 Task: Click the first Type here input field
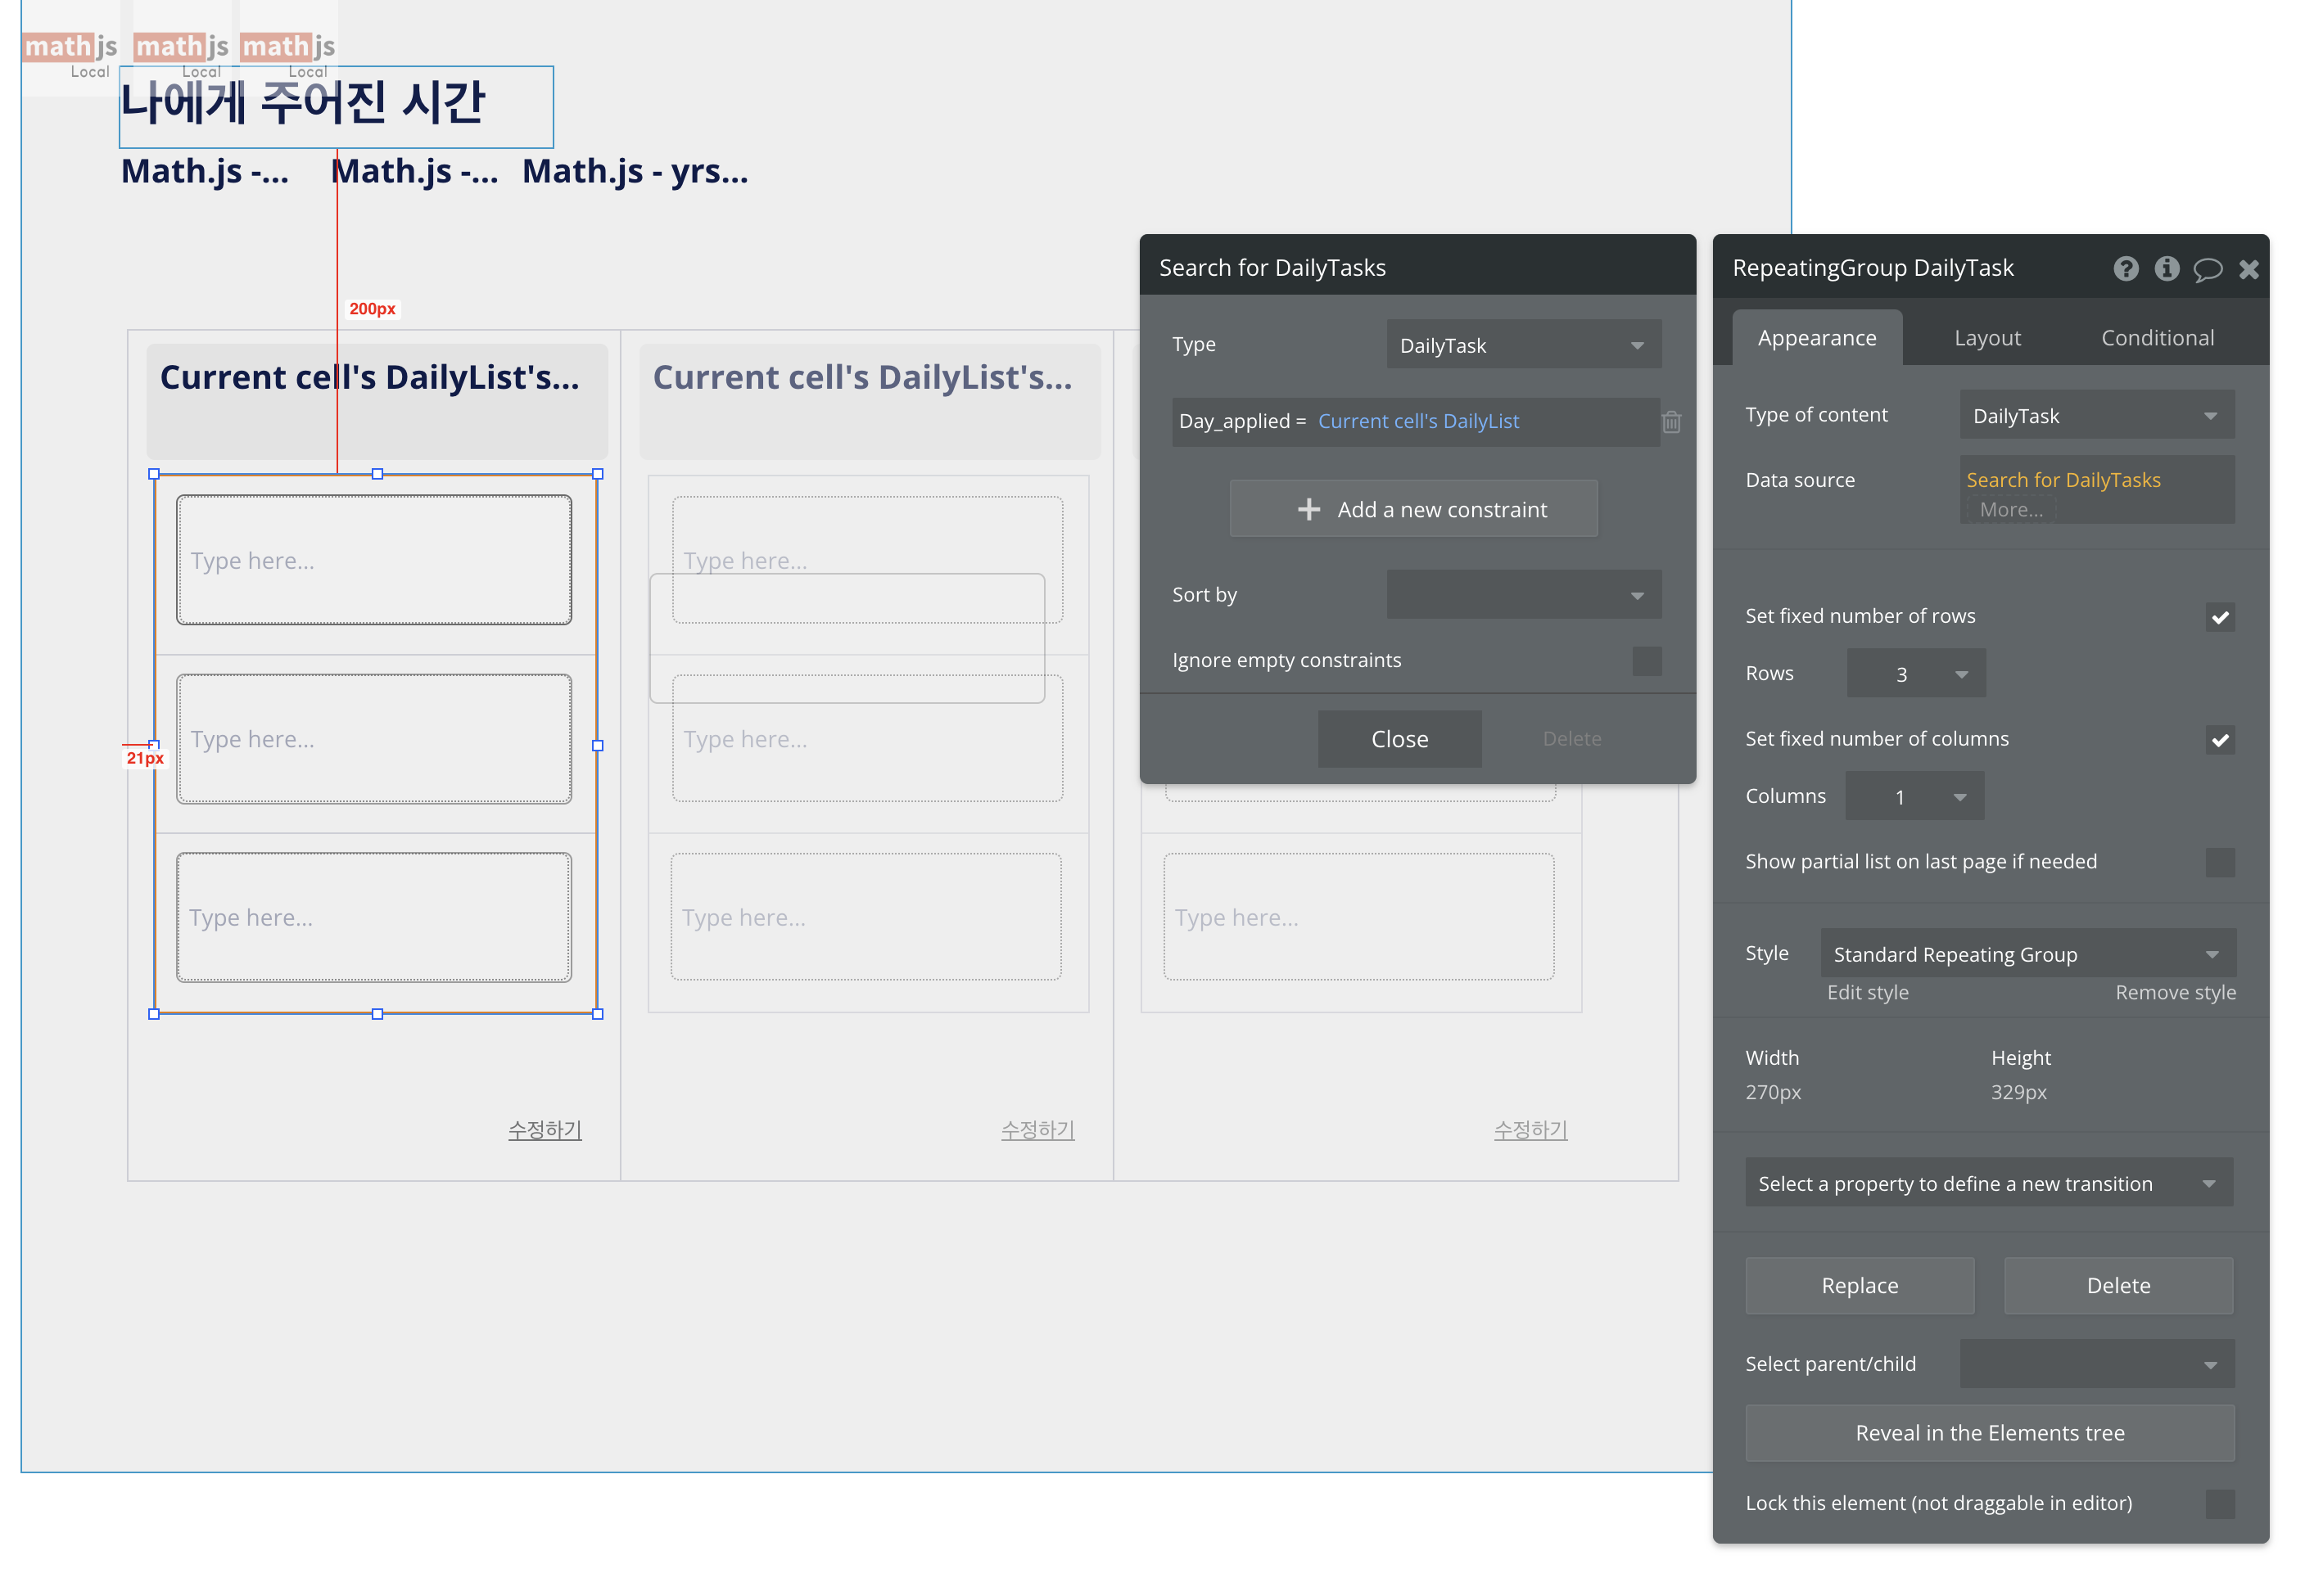pyautogui.click(x=374, y=561)
